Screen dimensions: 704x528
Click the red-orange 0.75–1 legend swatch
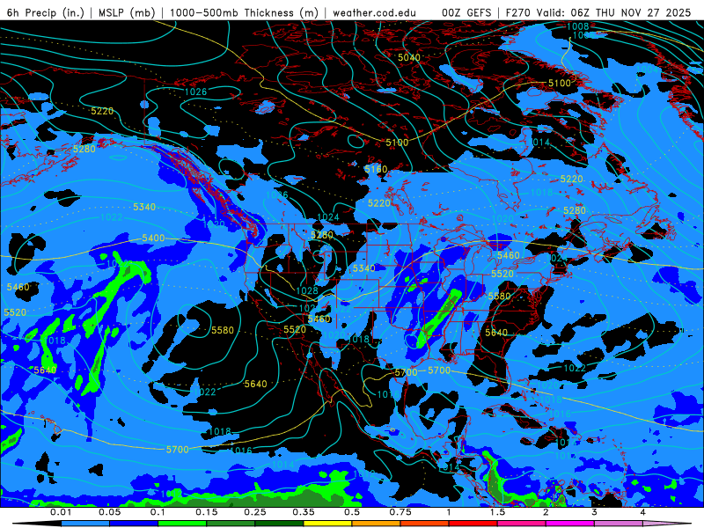point(425,524)
